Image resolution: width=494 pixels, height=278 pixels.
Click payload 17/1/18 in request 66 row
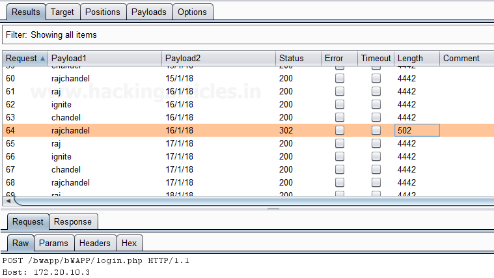[x=180, y=156]
